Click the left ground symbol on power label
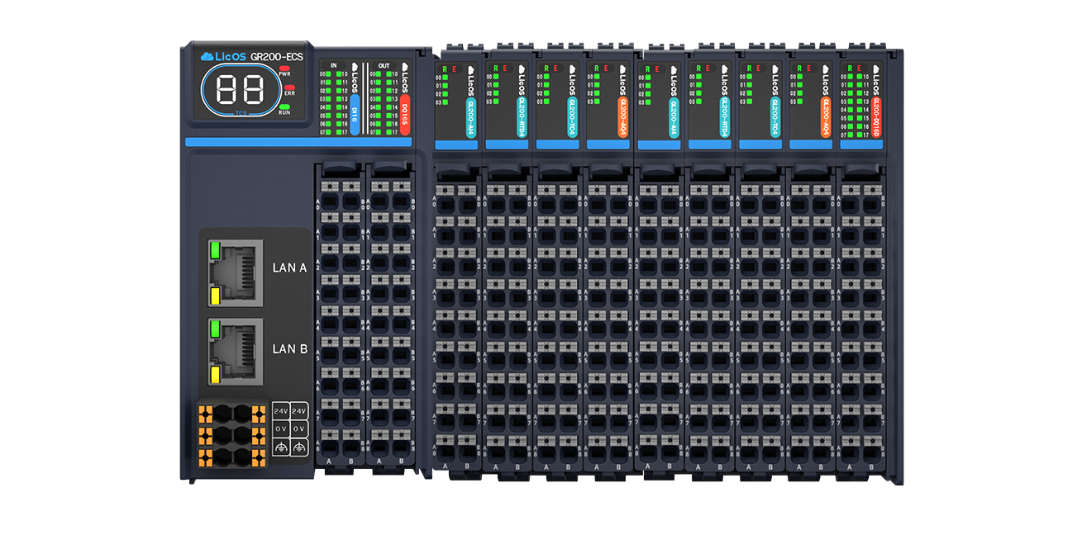 pyautogui.click(x=280, y=447)
